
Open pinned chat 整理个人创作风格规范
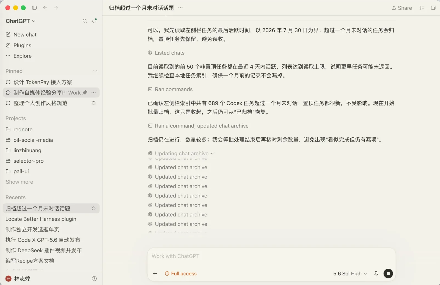click(51, 103)
